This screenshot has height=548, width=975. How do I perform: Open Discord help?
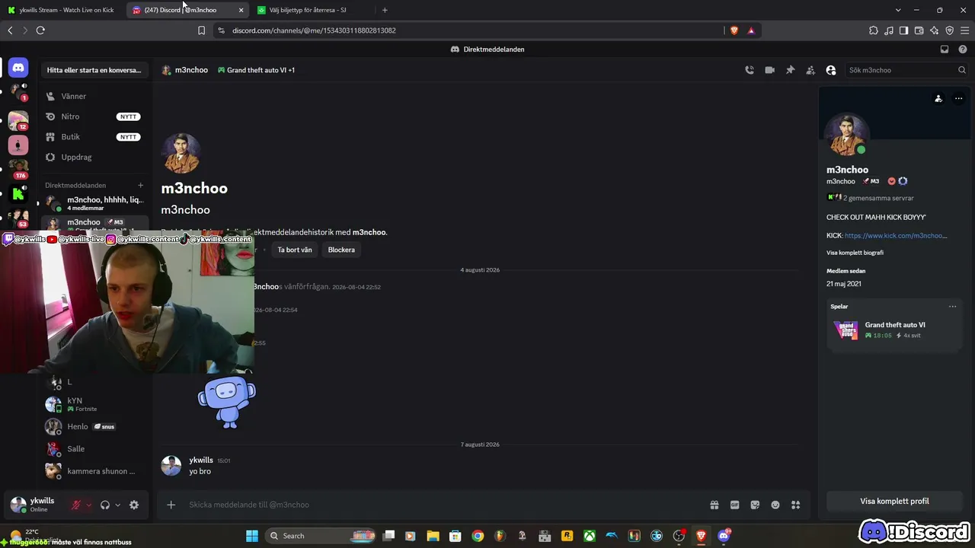[x=963, y=49]
